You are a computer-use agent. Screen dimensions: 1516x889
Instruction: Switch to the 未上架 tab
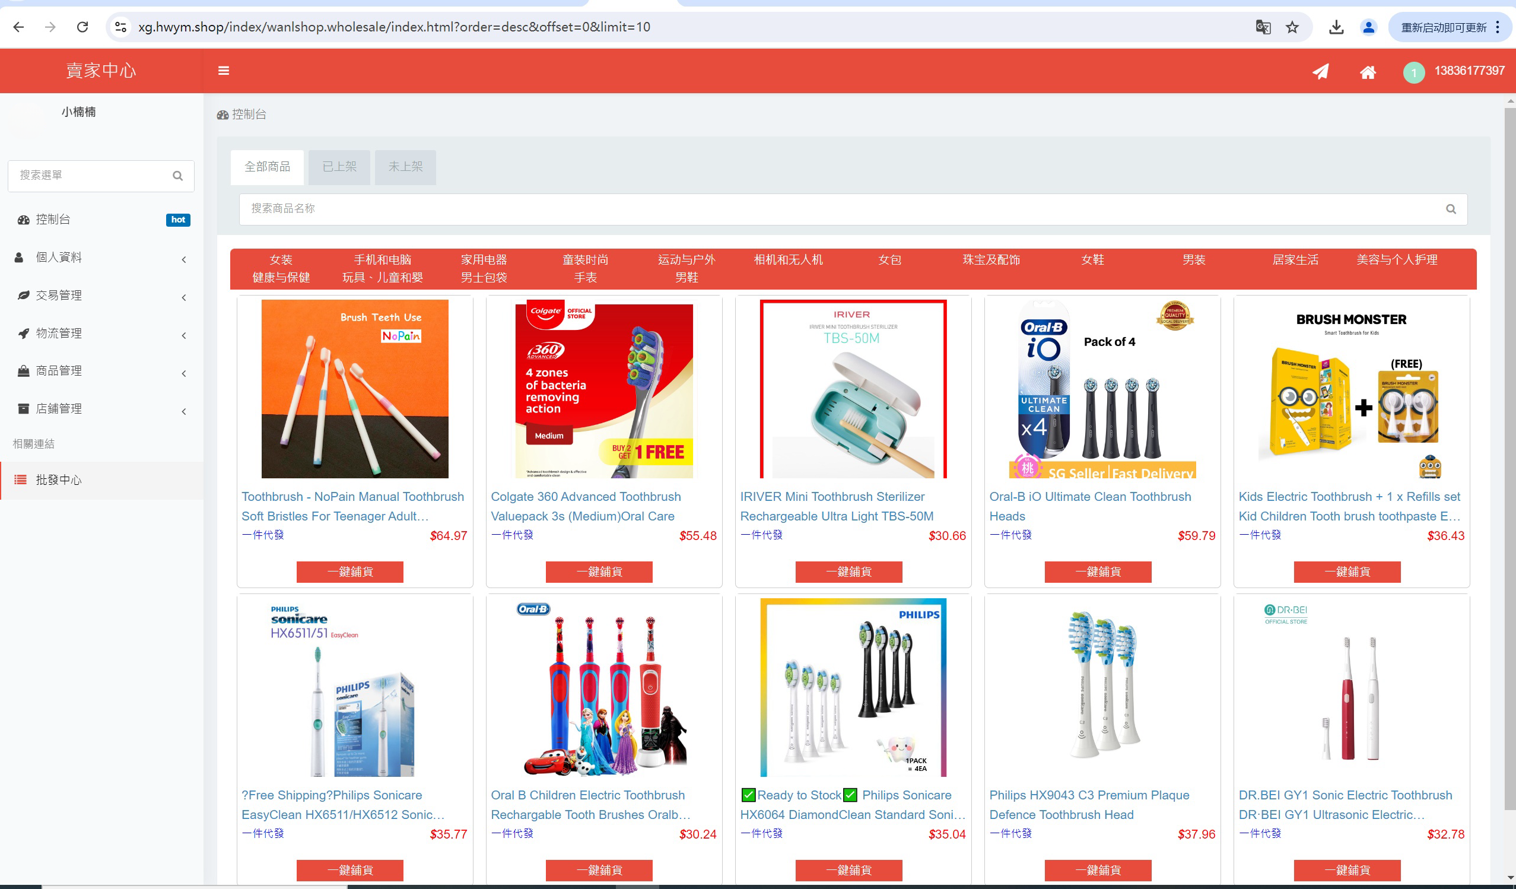[x=405, y=167]
